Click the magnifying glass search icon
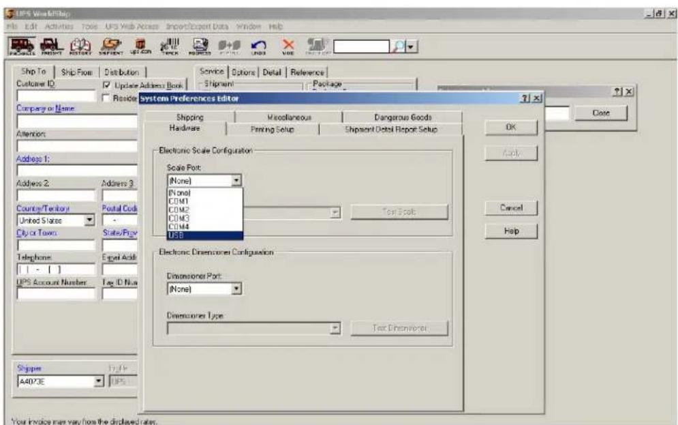 pyautogui.click(x=397, y=46)
